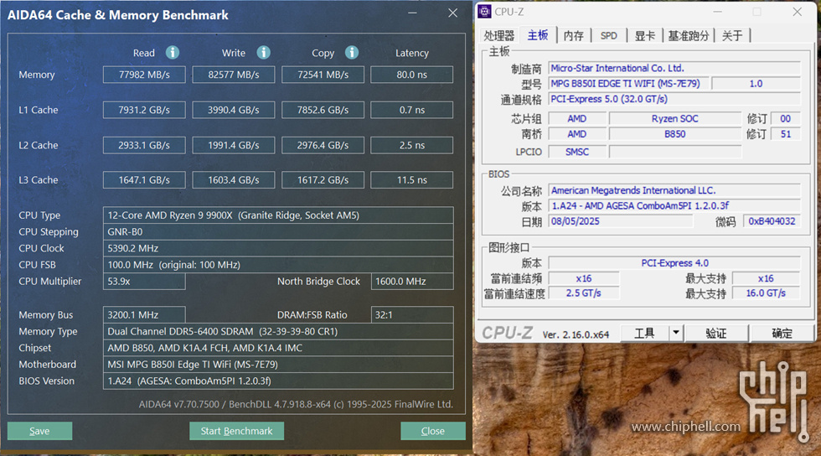Close the CPU-Z window
821x456 pixels.
(797, 12)
